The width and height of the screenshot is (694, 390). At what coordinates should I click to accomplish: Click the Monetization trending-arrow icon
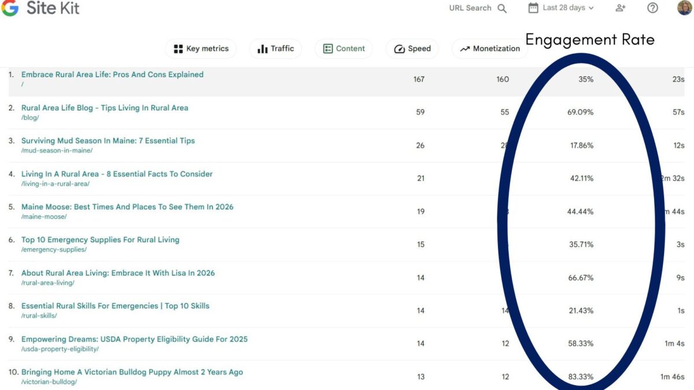[x=464, y=49]
